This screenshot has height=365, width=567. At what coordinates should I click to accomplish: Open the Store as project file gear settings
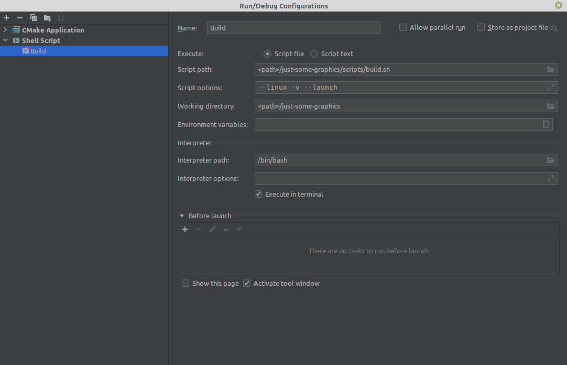point(554,28)
